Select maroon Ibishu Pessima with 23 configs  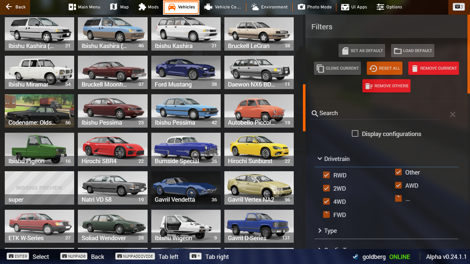(x=112, y=111)
